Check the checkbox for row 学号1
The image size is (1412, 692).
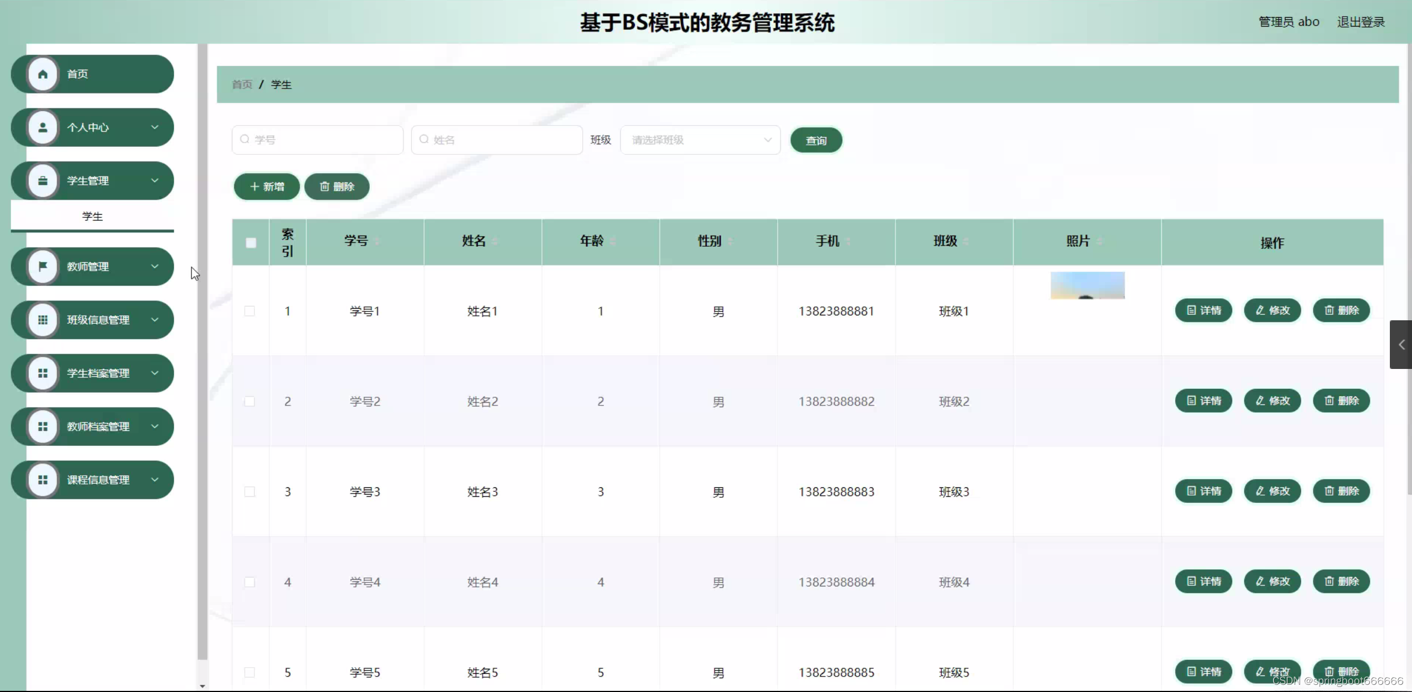tap(250, 311)
